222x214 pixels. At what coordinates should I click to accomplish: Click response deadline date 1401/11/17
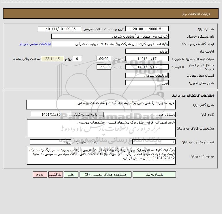pos(147,59)
